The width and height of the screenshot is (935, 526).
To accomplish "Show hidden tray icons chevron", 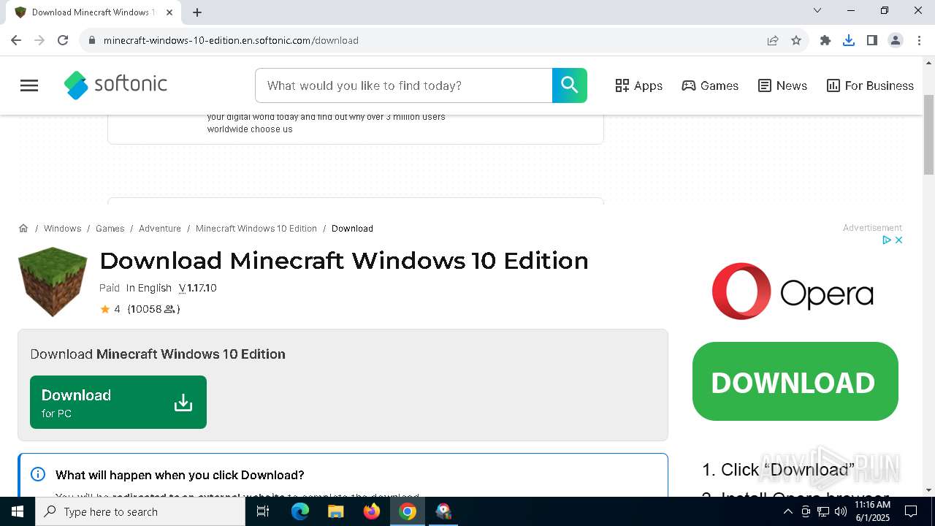I will [787, 511].
